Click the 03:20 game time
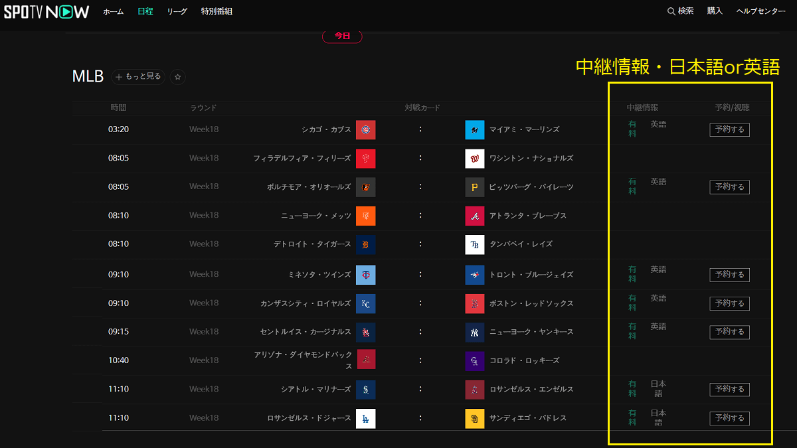 pyautogui.click(x=118, y=129)
